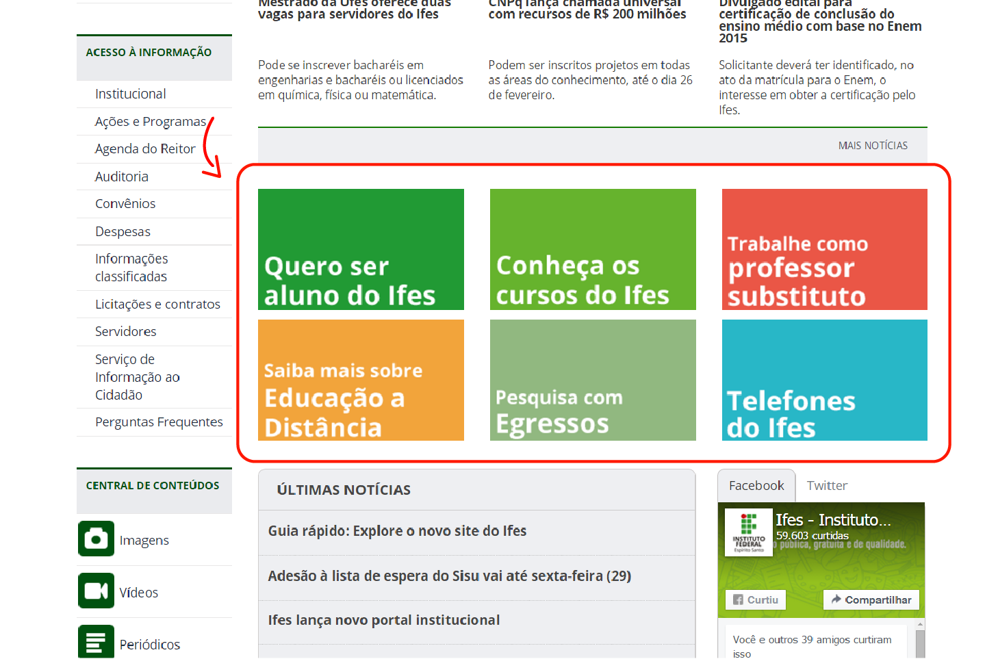998x659 pixels.
Task: Click the Curtiu button with thumbs-up icon
Action: (755, 599)
